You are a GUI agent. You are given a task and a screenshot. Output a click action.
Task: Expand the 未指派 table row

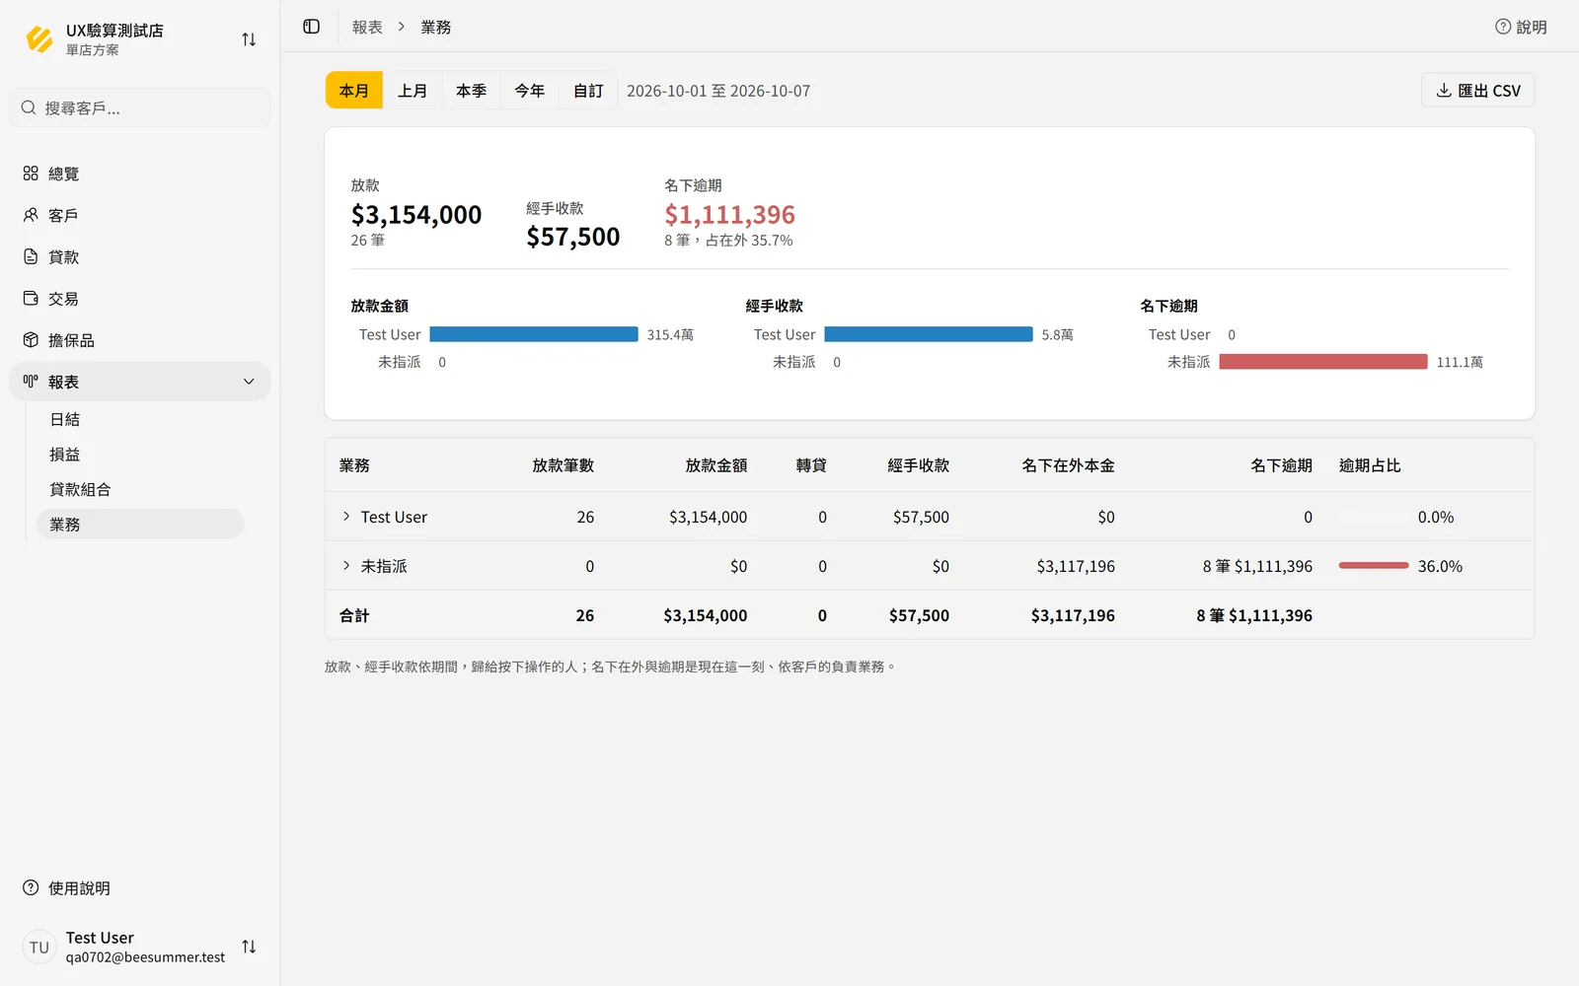346,566
